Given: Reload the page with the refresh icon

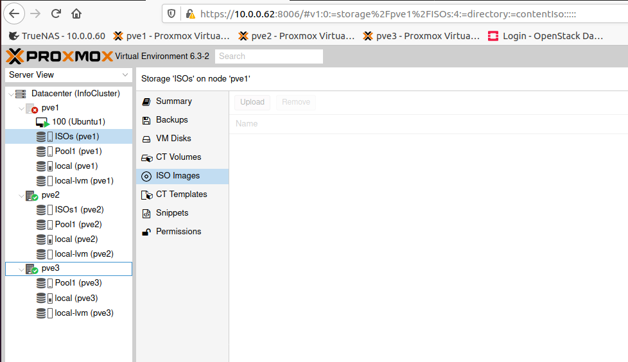Looking at the screenshot, I should pos(56,13).
